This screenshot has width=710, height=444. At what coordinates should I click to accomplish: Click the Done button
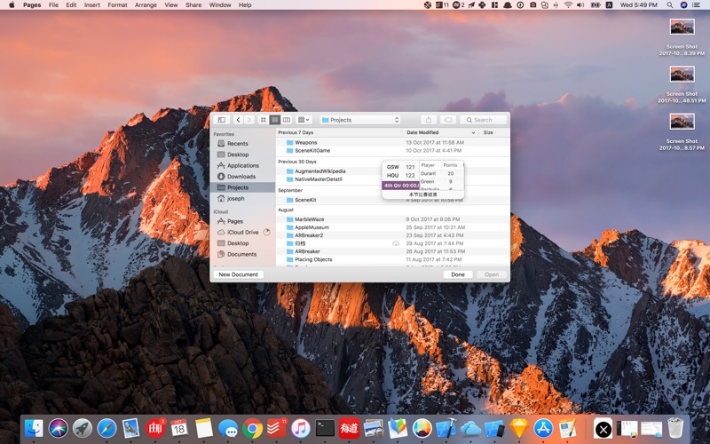457,274
